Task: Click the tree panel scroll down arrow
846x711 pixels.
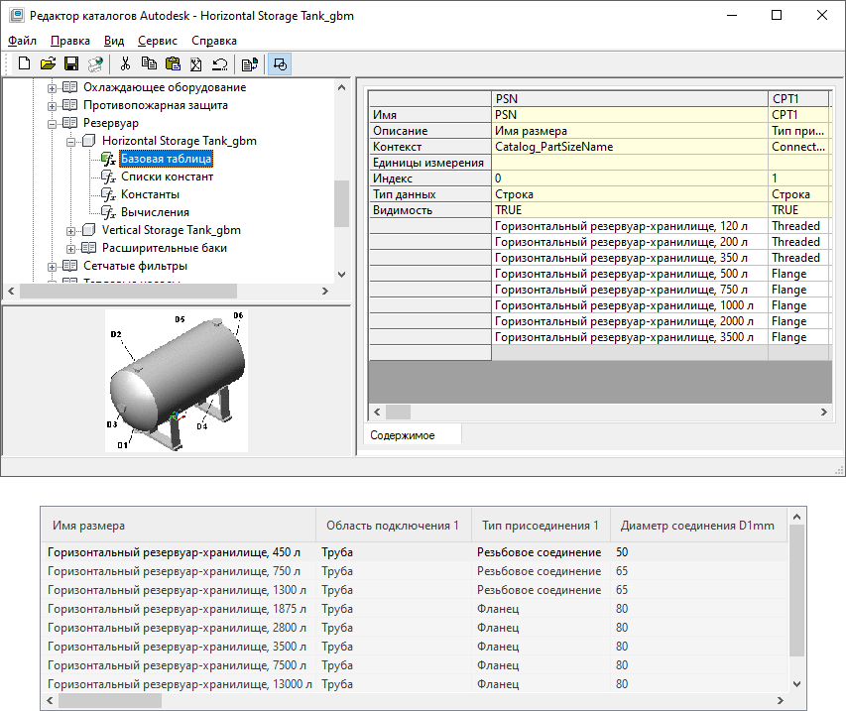Action: click(341, 274)
